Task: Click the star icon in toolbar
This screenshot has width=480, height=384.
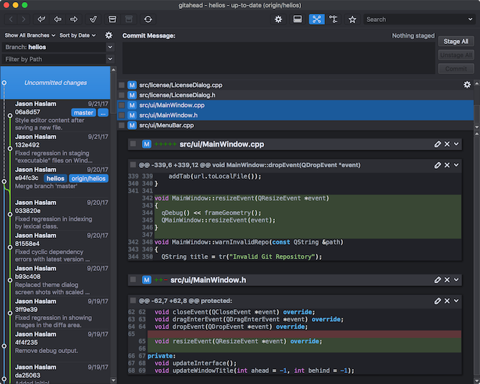Action: [x=352, y=19]
